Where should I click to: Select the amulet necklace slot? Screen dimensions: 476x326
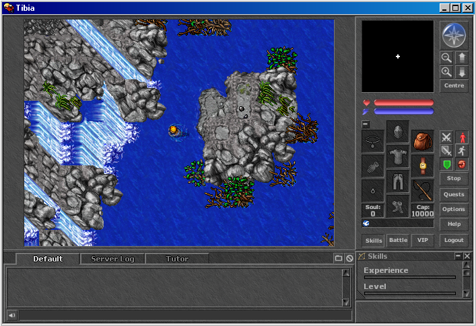click(373, 141)
